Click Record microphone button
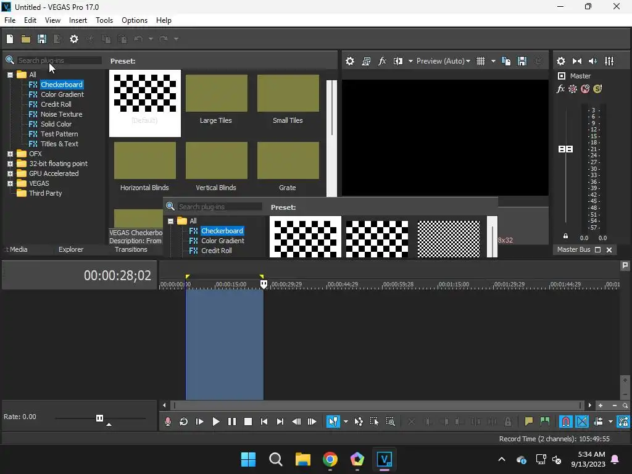This screenshot has width=632, height=474. [168, 422]
